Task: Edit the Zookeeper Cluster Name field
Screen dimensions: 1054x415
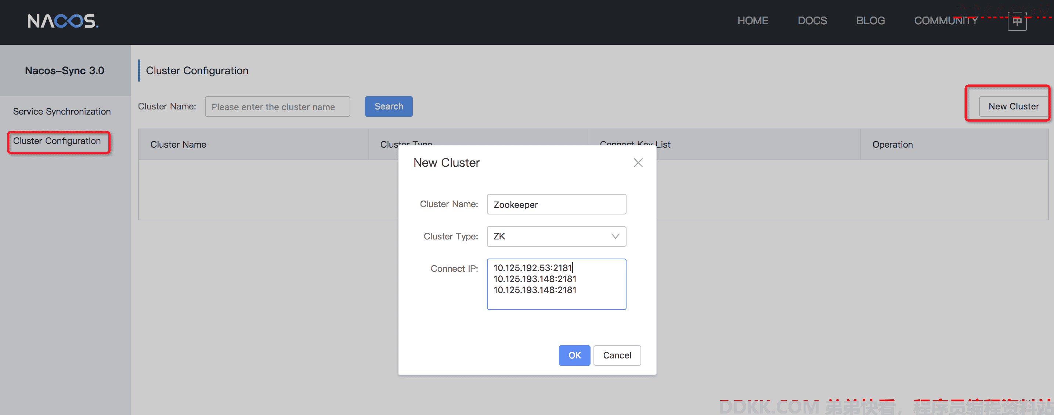Action: click(x=556, y=204)
